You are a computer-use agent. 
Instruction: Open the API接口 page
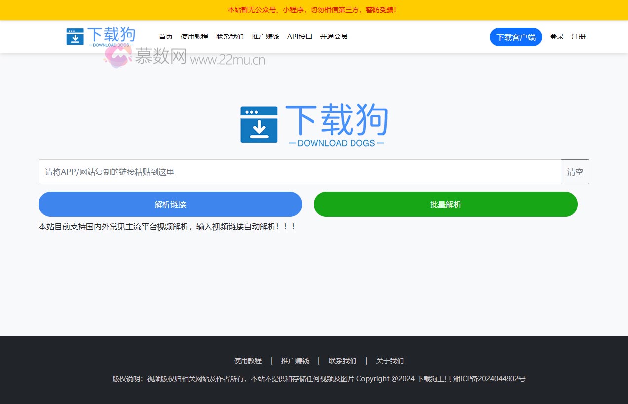point(299,36)
